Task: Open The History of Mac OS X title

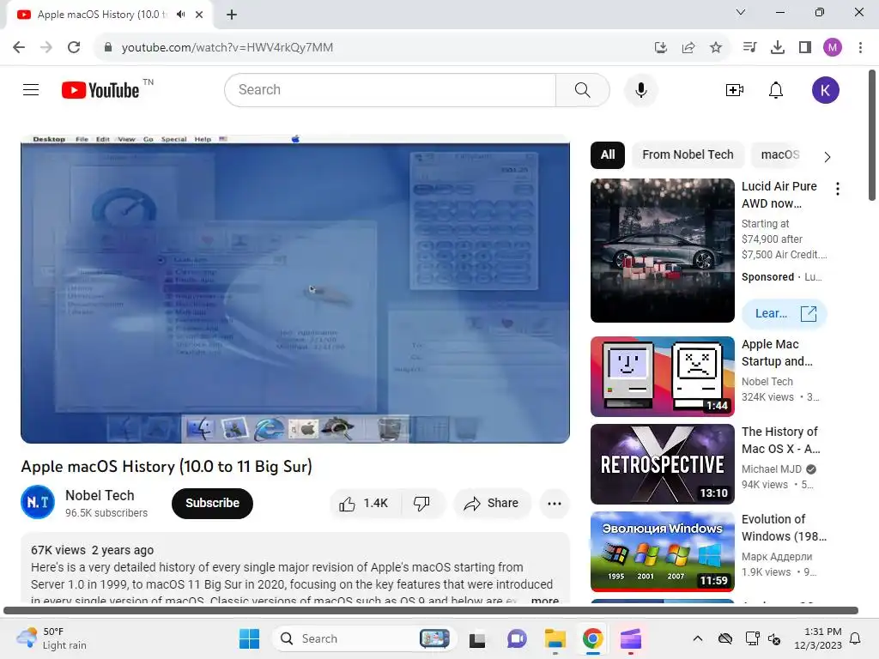Action: (x=780, y=440)
